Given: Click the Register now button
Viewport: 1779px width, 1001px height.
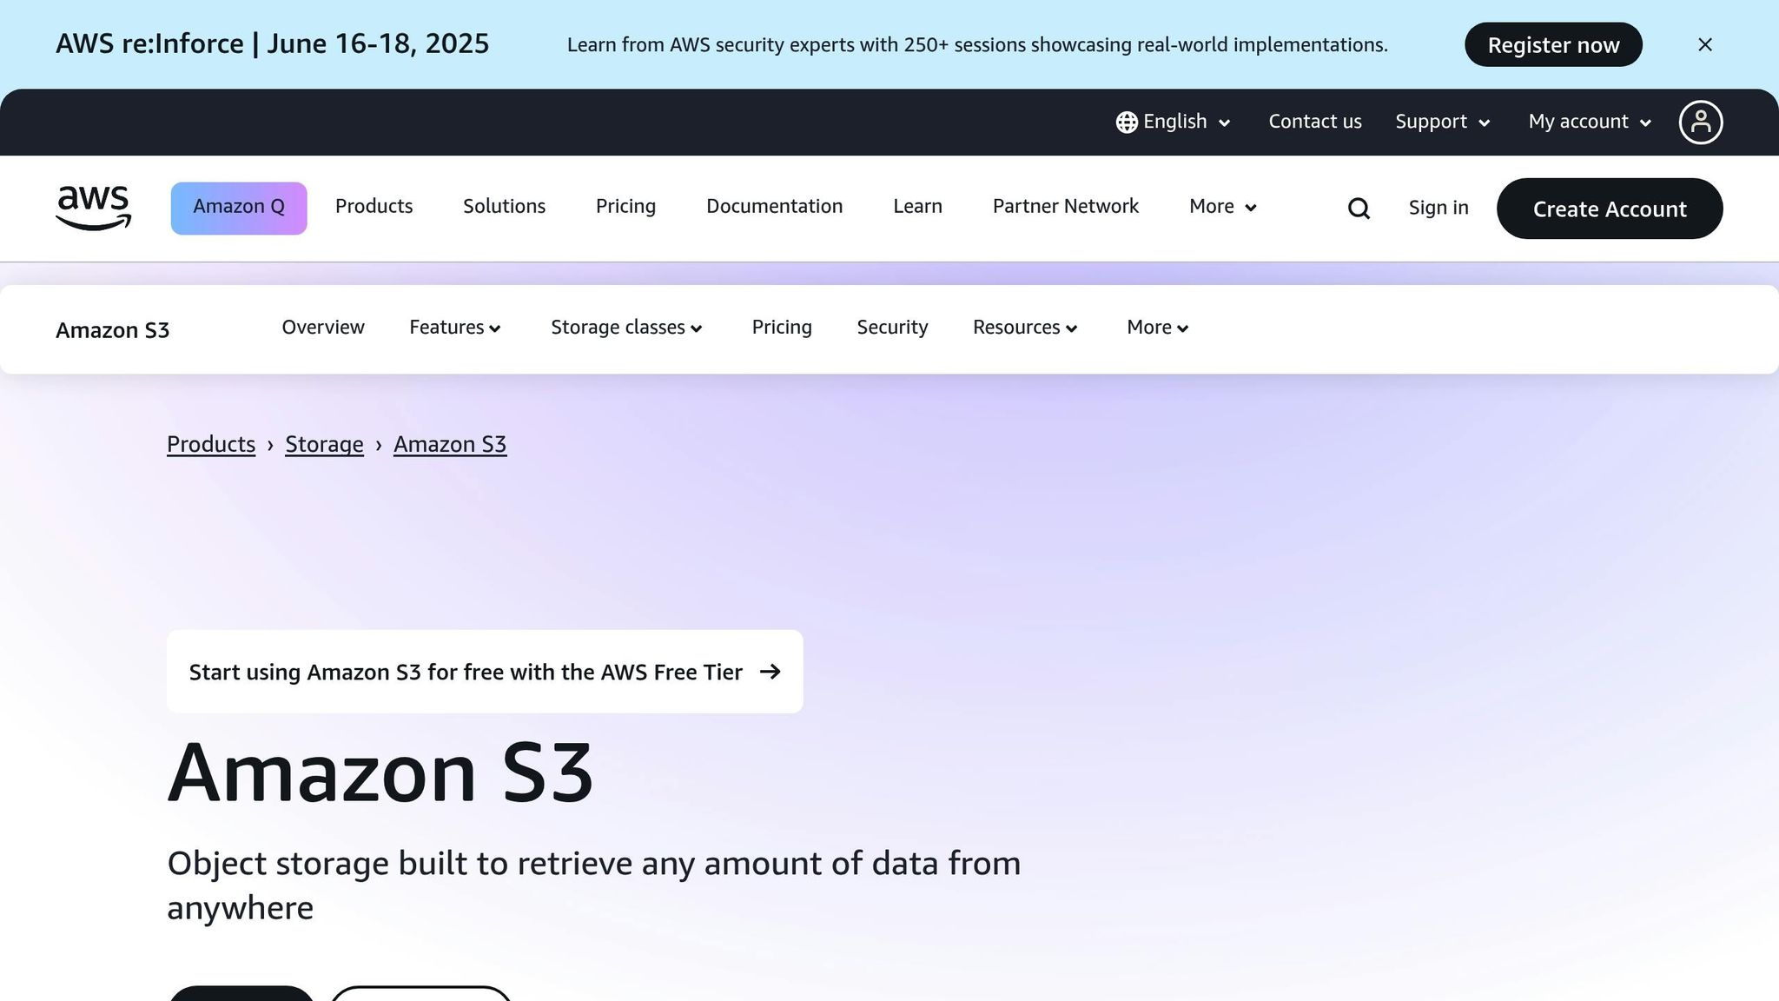Looking at the screenshot, I should (1553, 44).
